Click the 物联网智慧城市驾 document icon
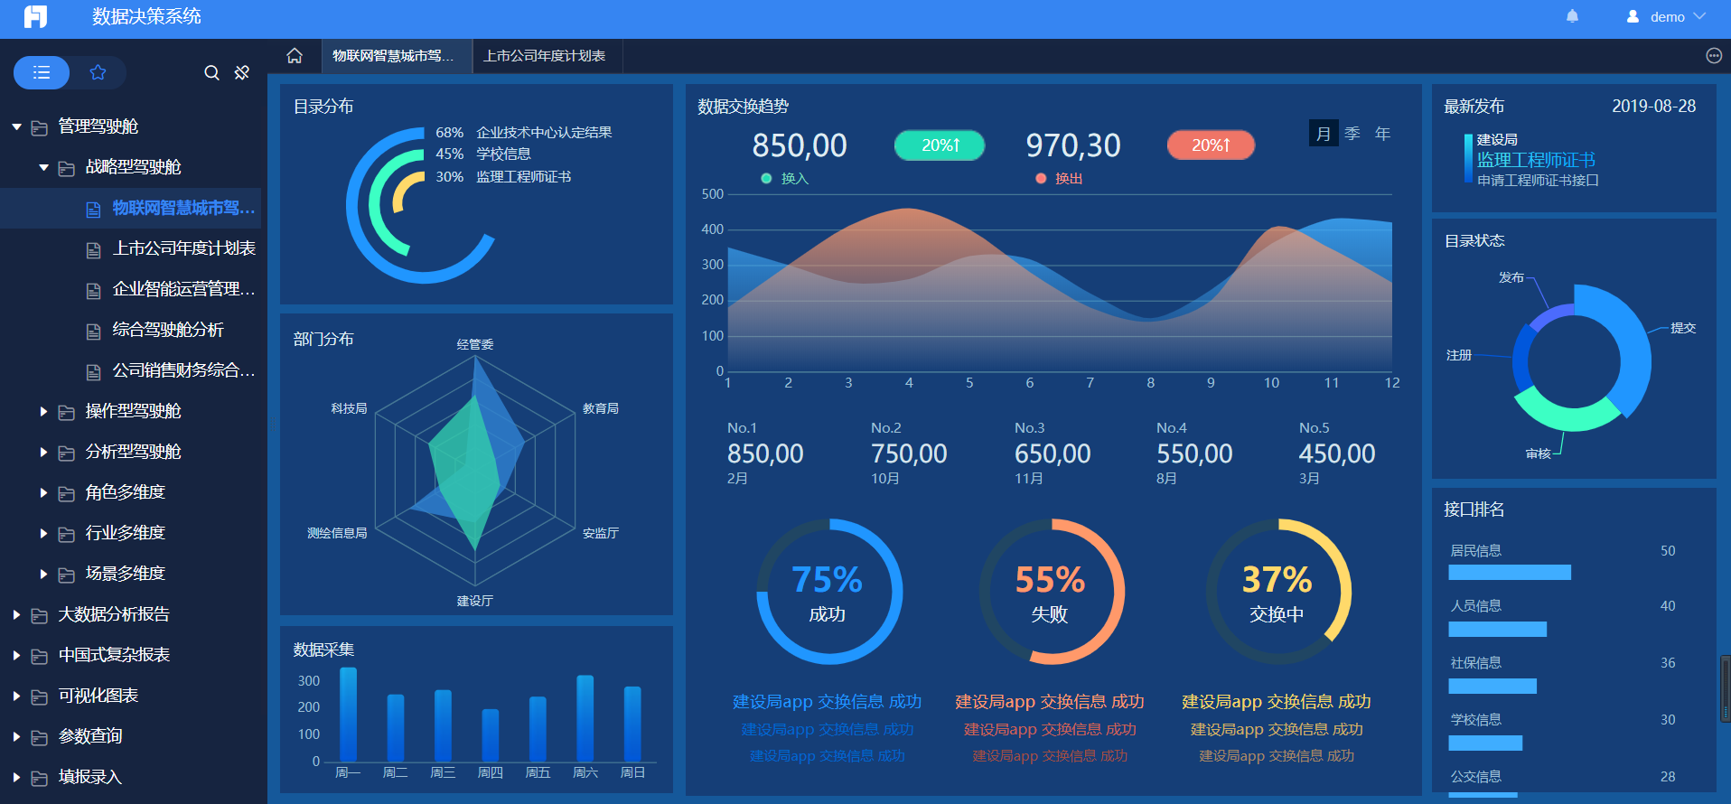Screen dimensions: 1731x804 [94, 210]
